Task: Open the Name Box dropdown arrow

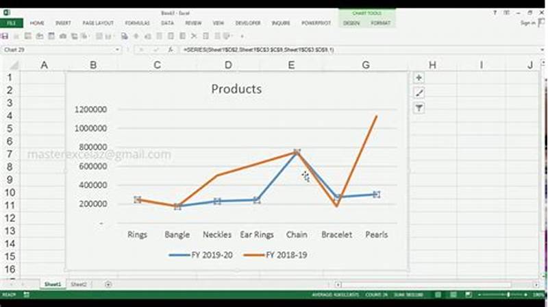Action: (117, 50)
